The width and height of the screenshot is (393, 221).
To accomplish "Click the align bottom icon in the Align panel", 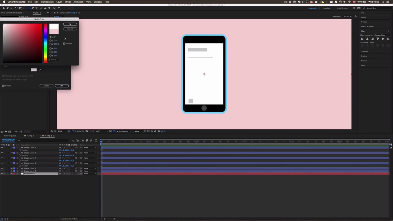I will pos(388,39).
